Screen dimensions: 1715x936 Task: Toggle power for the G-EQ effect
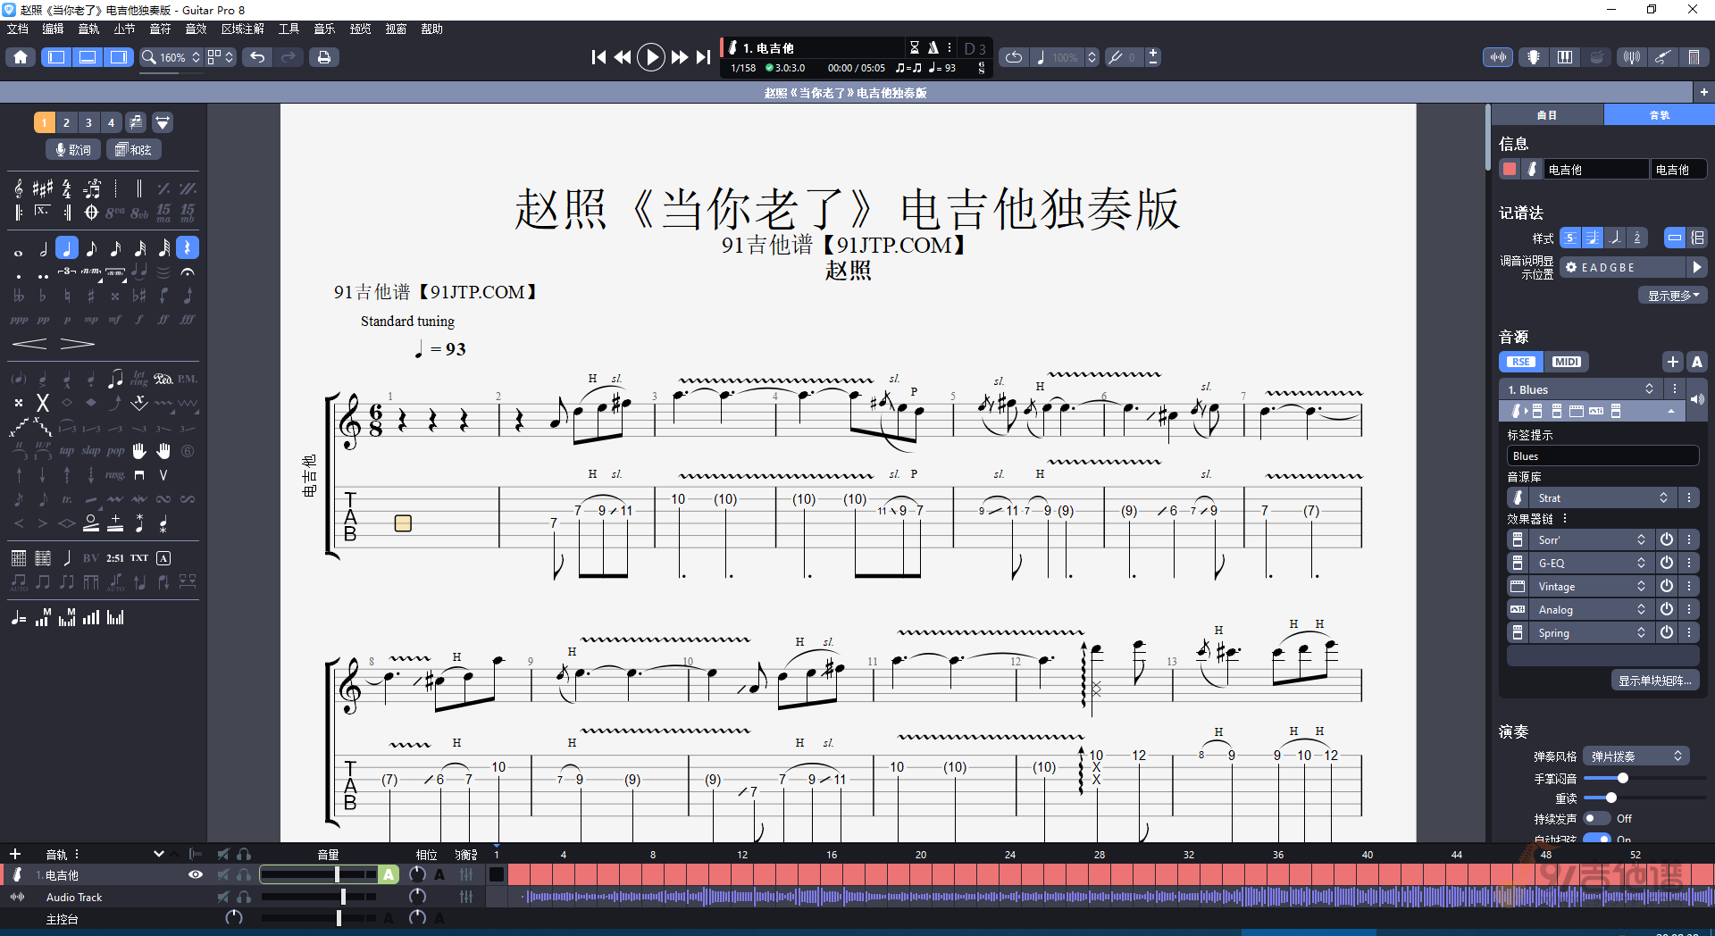[1667, 563]
